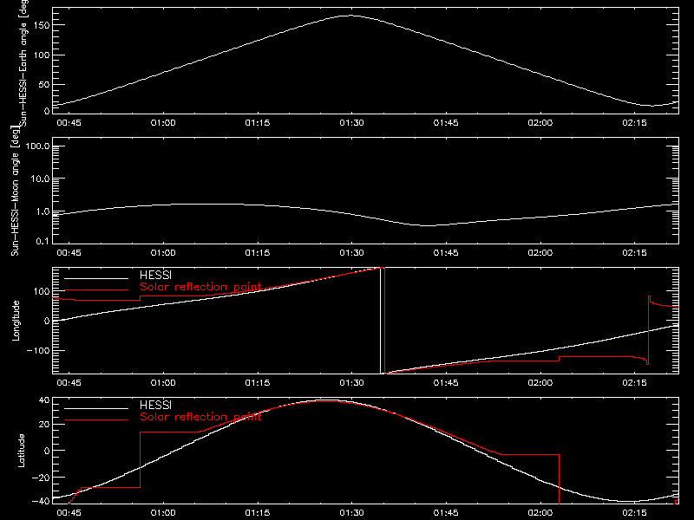Click the white HESSI legend line in Longitude plot
694x520 pixels.
pos(96,278)
